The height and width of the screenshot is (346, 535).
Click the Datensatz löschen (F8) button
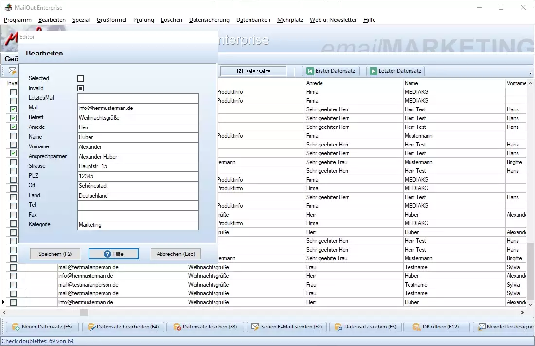click(x=205, y=327)
